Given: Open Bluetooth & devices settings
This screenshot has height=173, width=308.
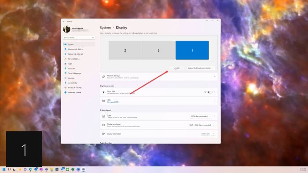Looking at the screenshot, I should click(x=79, y=49).
